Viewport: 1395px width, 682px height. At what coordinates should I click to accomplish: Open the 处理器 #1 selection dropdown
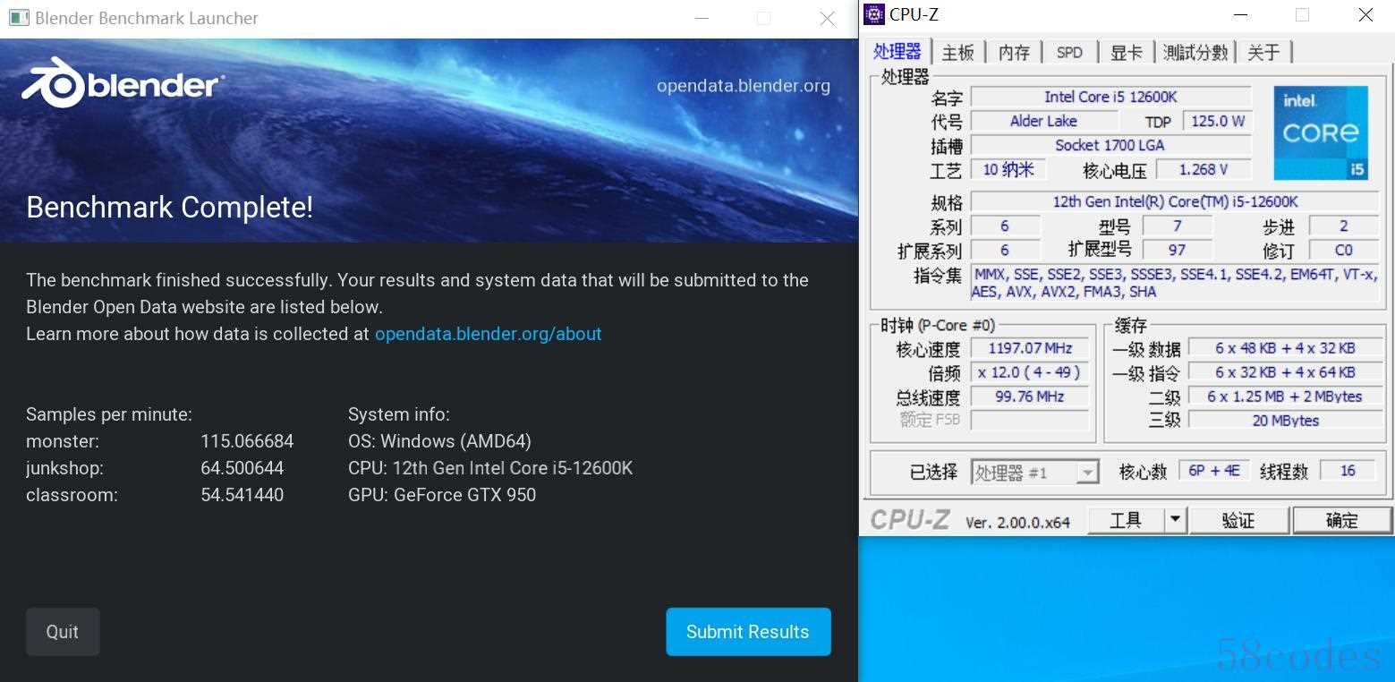tap(1035, 473)
